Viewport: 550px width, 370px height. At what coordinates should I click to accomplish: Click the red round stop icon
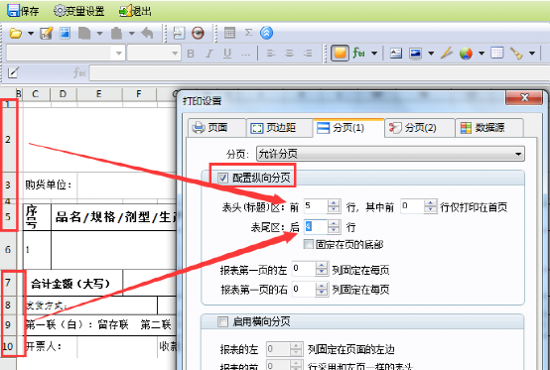pyautogui.click(x=199, y=33)
